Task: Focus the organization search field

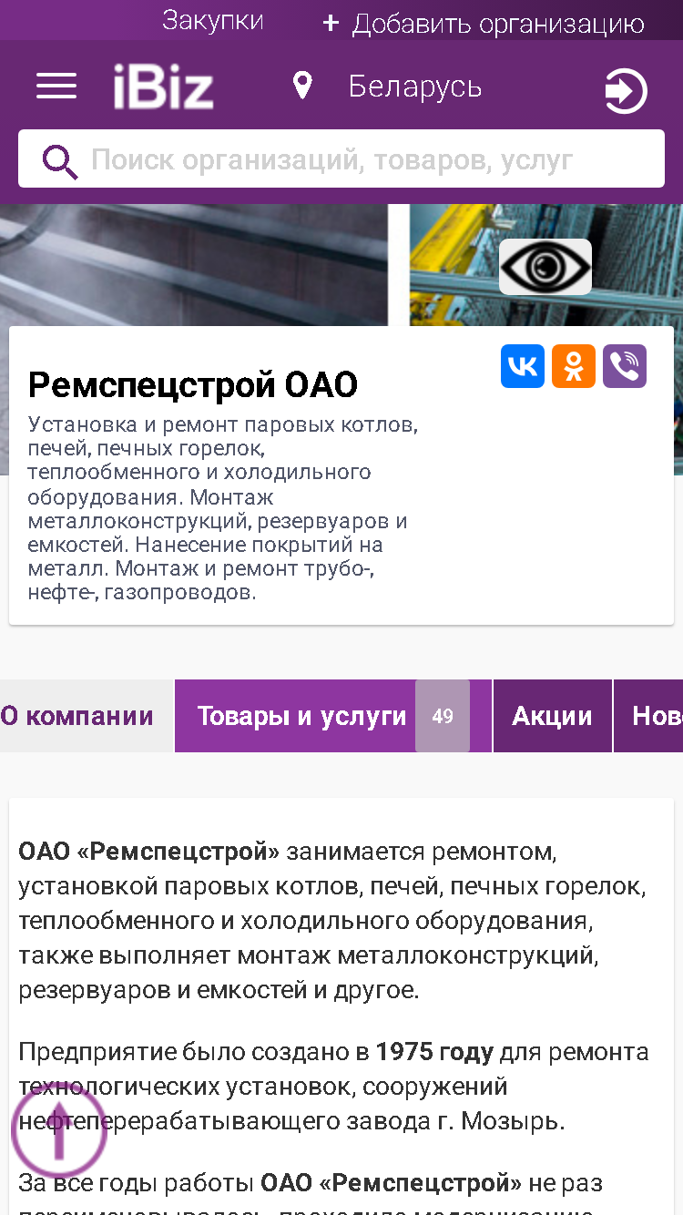Action: coord(341,159)
